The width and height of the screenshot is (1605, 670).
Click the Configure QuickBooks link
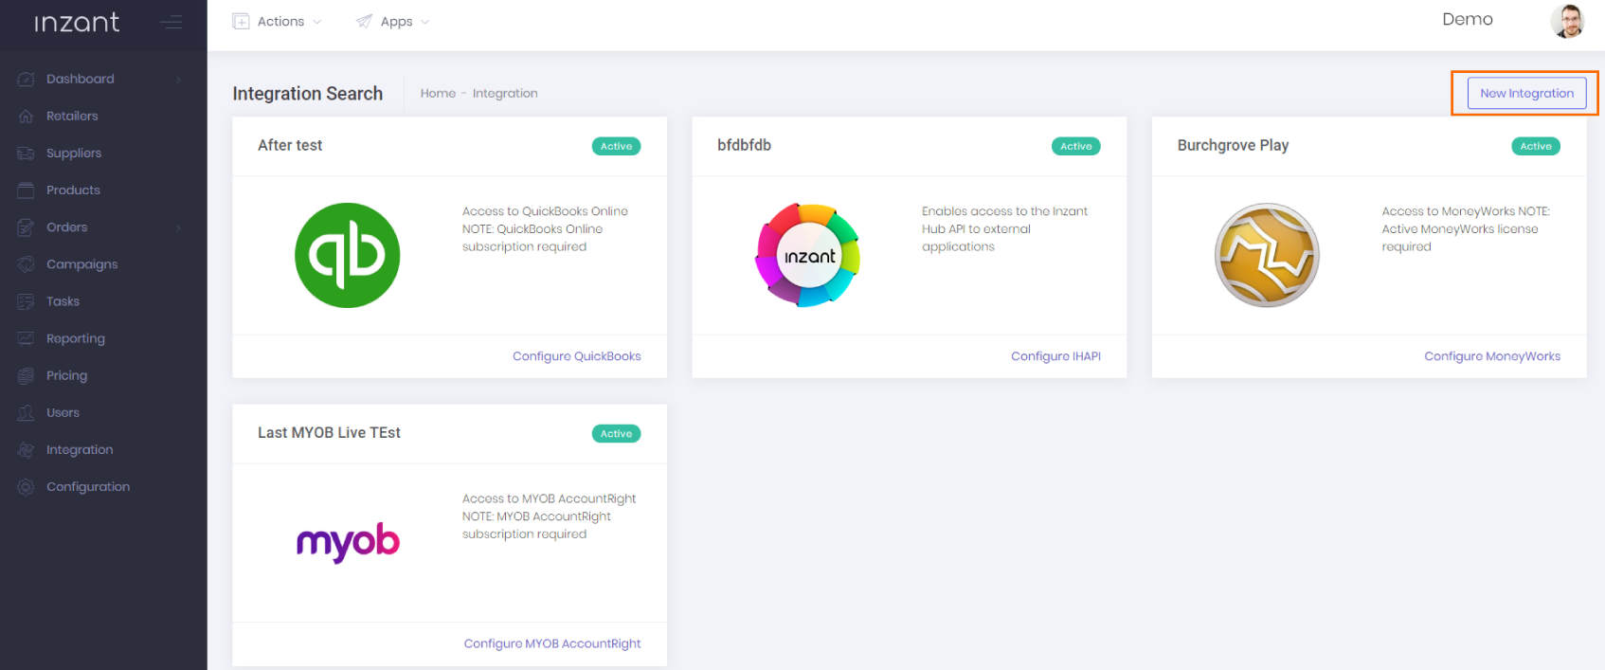[577, 356]
